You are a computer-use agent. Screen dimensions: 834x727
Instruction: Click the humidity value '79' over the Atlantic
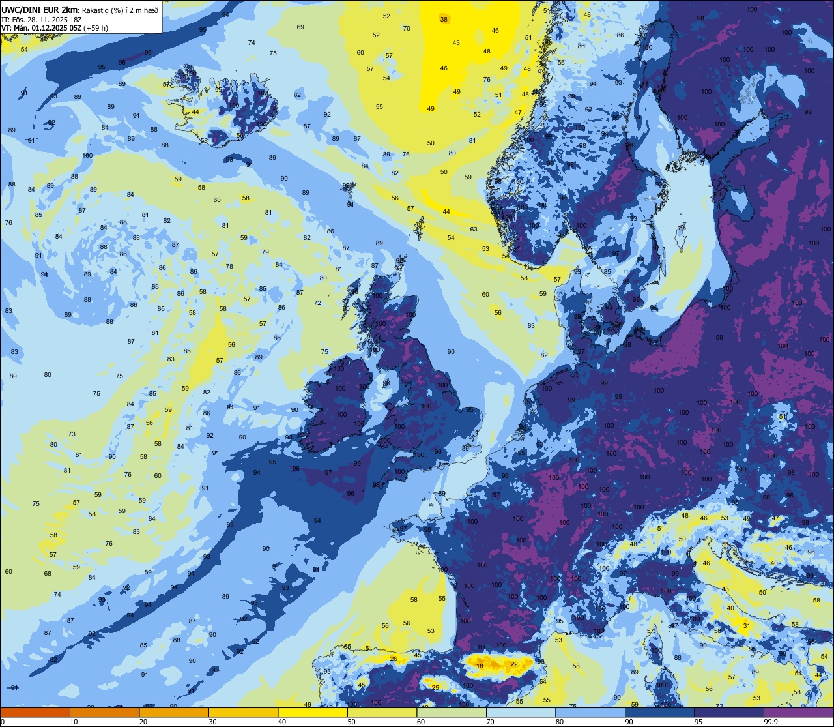tap(265, 252)
